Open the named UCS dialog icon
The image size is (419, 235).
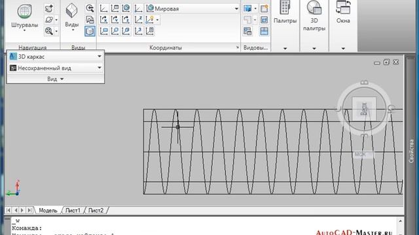click(x=115, y=8)
